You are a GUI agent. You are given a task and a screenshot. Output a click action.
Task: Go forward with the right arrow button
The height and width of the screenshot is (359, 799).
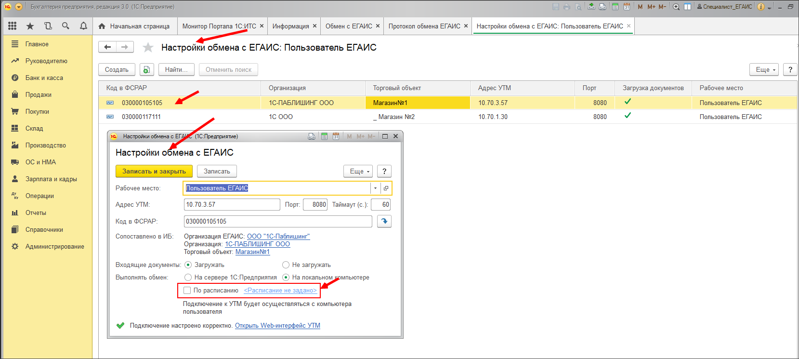coord(125,47)
